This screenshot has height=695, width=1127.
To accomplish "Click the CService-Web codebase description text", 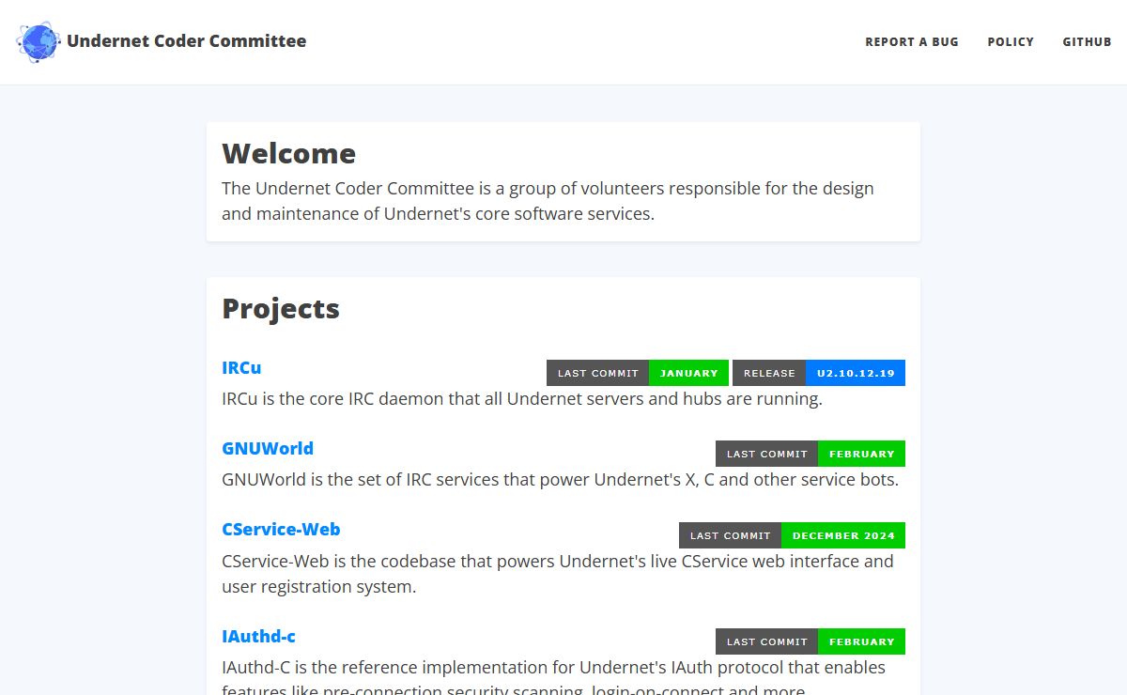I will (x=558, y=574).
